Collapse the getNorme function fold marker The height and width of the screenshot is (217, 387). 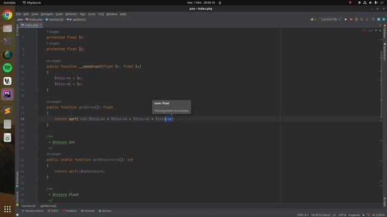37,107
